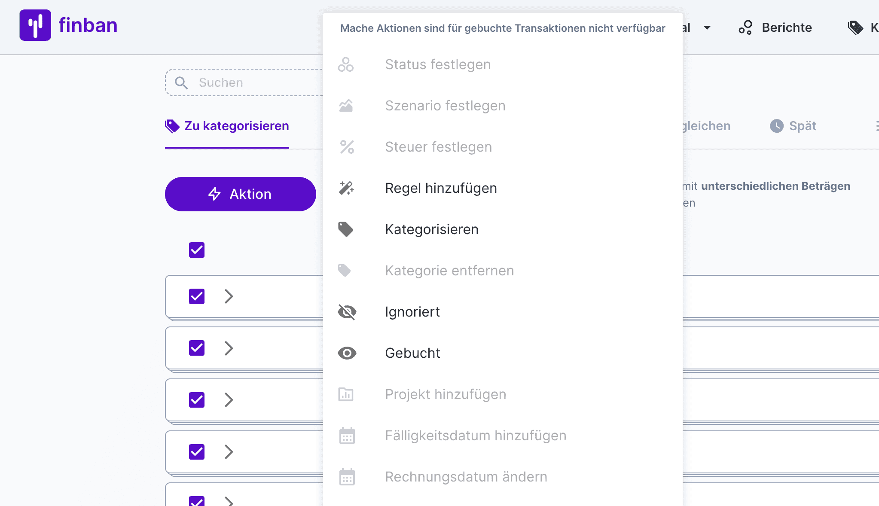Click the percent icon for Steuer festlegen
The width and height of the screenshot is (879, 506).
347,147
